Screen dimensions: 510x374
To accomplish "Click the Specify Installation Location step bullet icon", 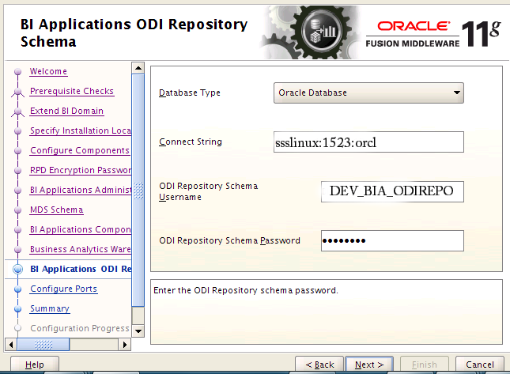I will tap(18, 131).
